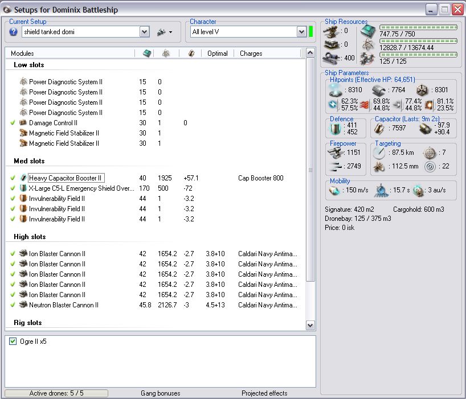Click the Heavy Capacitor Booster II icon
The width and height of the screenshot is (466, 399).
point(23,178)
